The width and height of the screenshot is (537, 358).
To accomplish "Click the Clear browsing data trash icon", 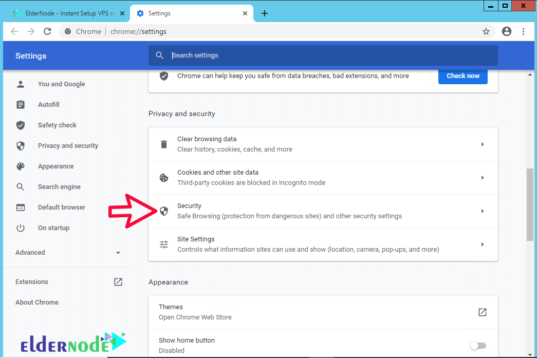I will point(163,144).
